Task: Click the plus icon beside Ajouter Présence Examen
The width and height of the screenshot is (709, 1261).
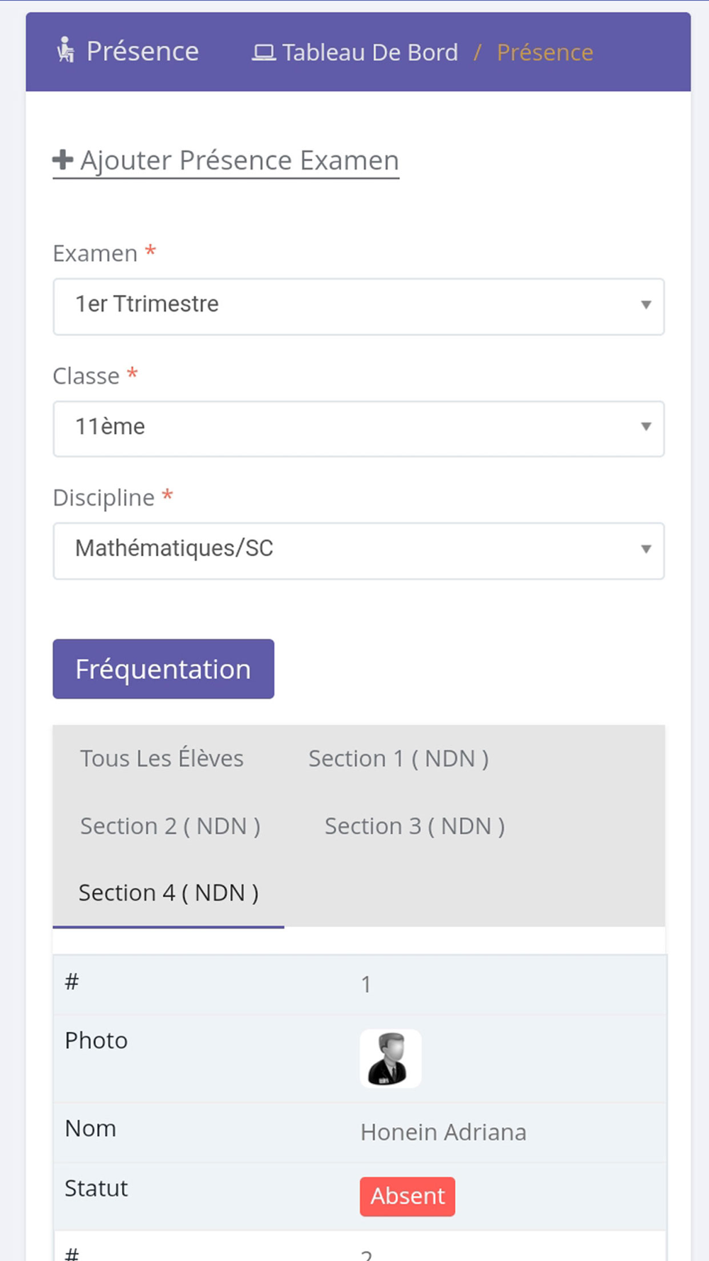Action: coord(62,160)
